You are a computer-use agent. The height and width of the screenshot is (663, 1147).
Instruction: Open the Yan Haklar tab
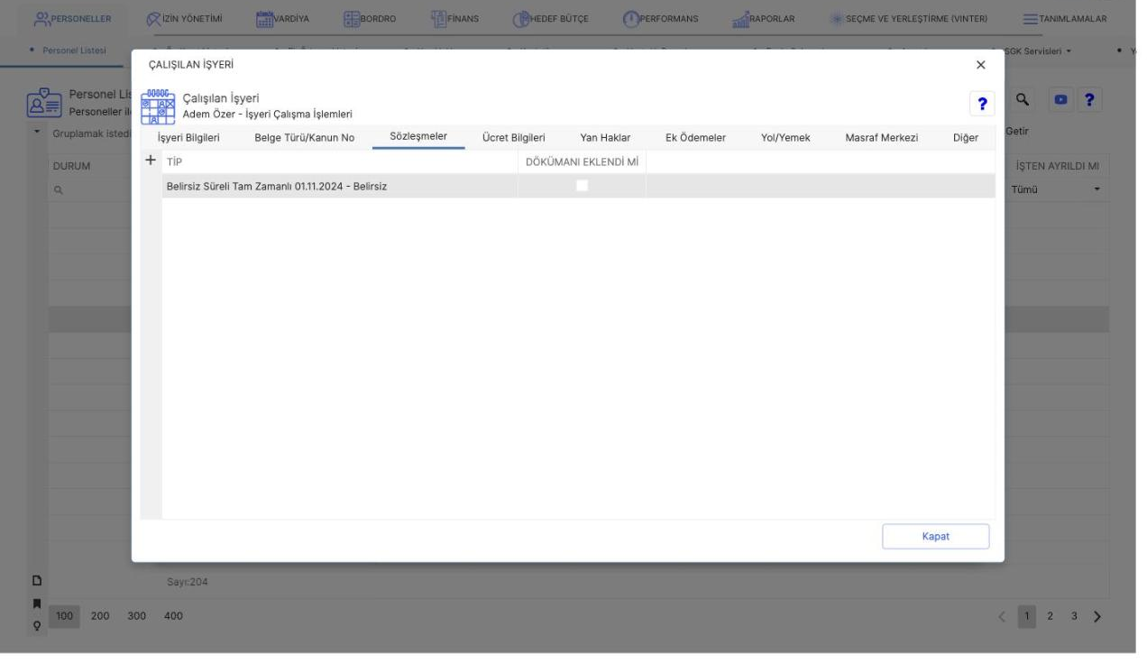coord(605,138)
